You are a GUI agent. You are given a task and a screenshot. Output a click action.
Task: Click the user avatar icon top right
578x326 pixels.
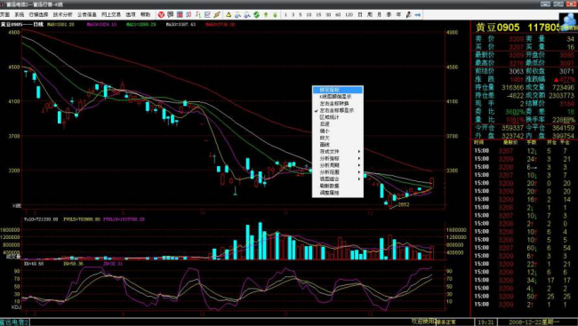pos(568,21)
